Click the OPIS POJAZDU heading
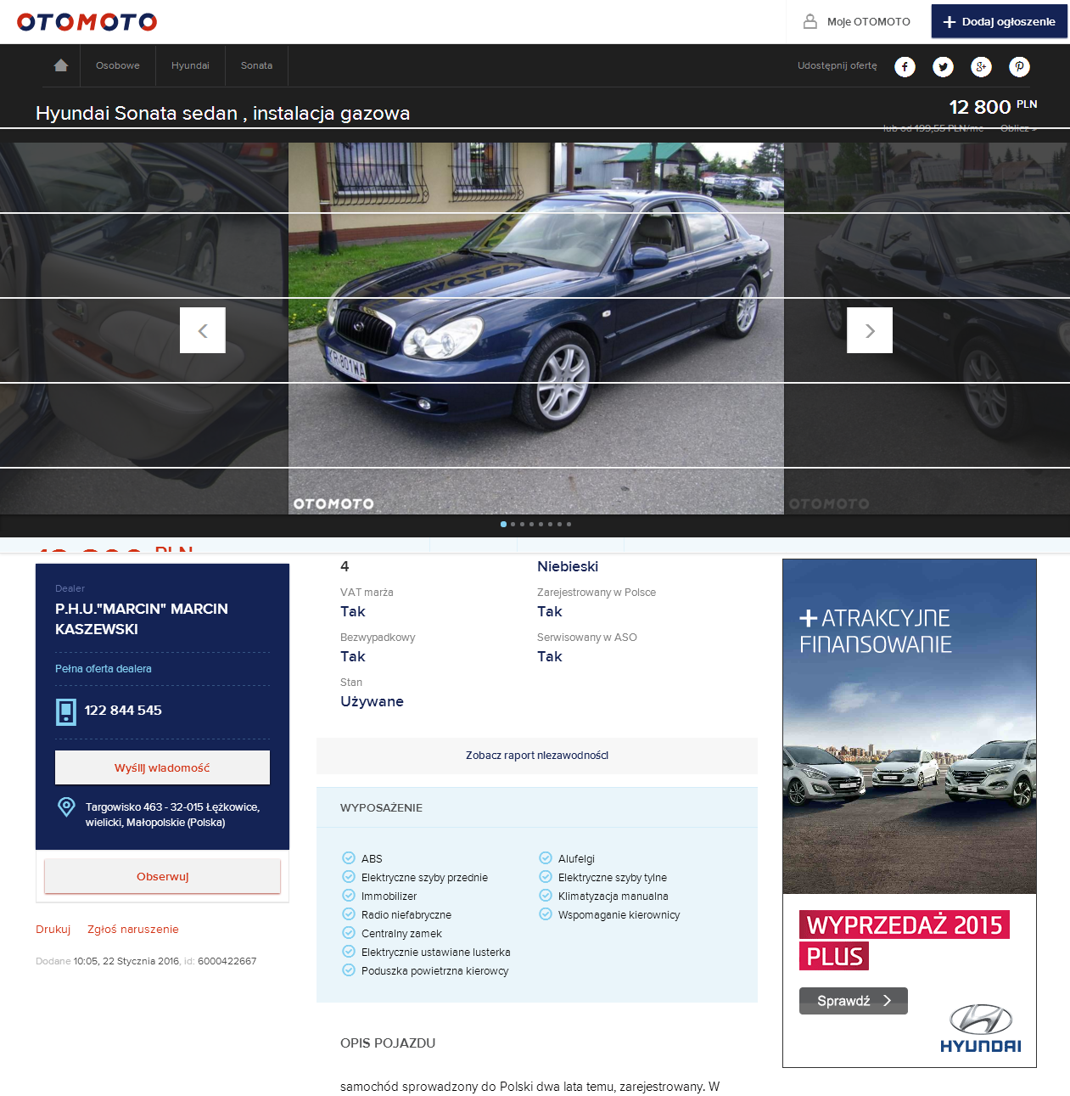The image size is (1070, 1096). (388, 1043)
